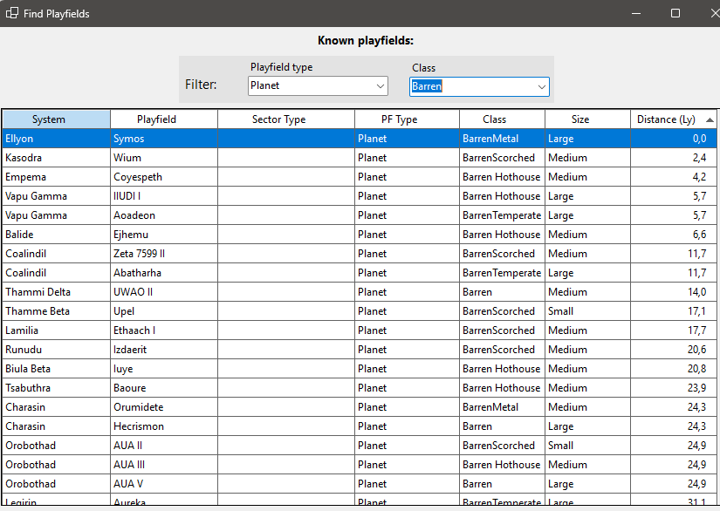Click the Find Playfields window icon

coord(12,13)
